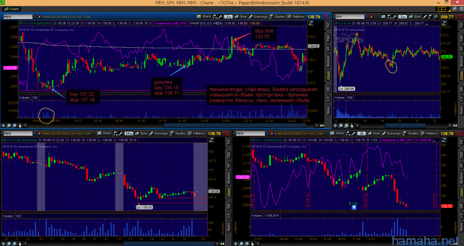Open Patterns menu in the PBYI 1m chart

pos(296,16)
